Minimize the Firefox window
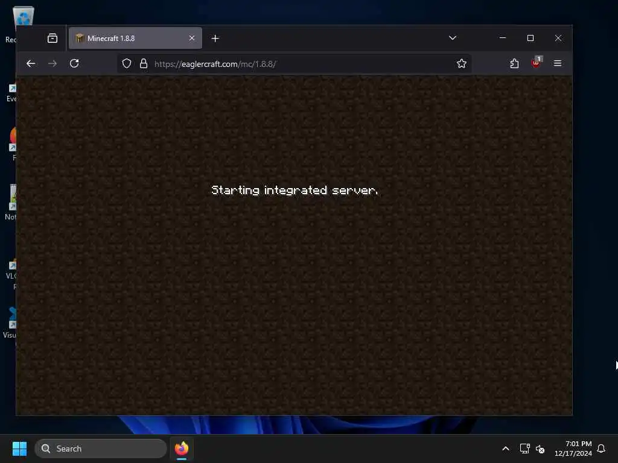The image size is (618, 463). [x=503, y=38]
